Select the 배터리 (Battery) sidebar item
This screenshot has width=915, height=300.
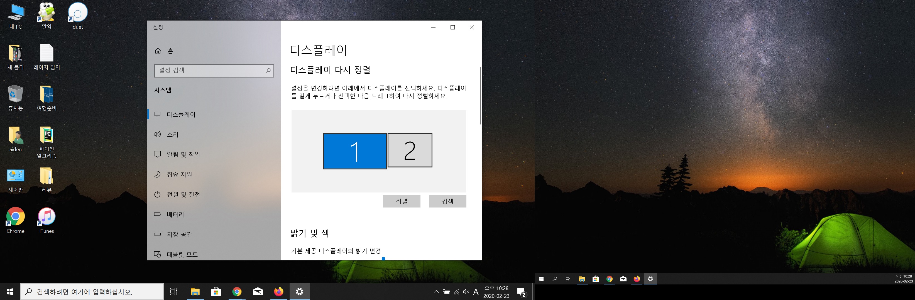coord(175,214)
